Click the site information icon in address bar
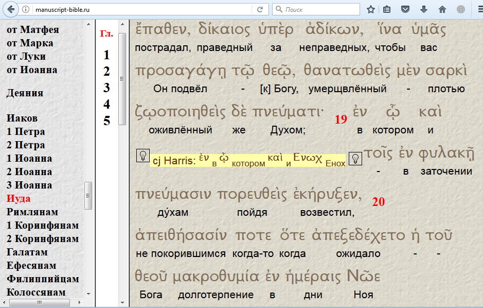This screenshot has width=483, height=308. point(26,9)
